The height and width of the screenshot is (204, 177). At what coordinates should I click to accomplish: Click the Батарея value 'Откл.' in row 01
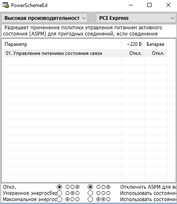158,53
